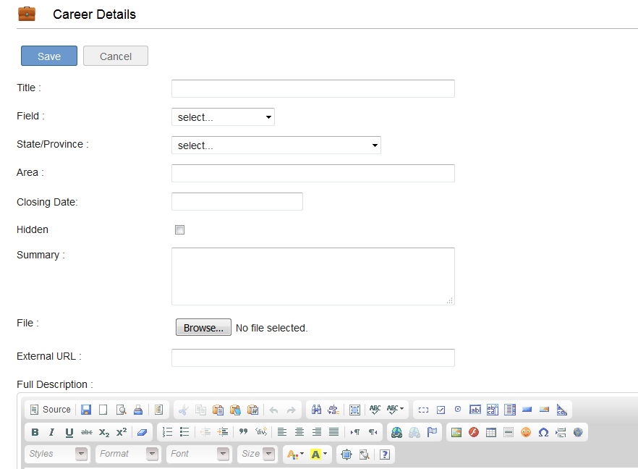The height and width of the screenshot is (469, 638).
Task: Set text direction left to right
Action: (355, 432)
